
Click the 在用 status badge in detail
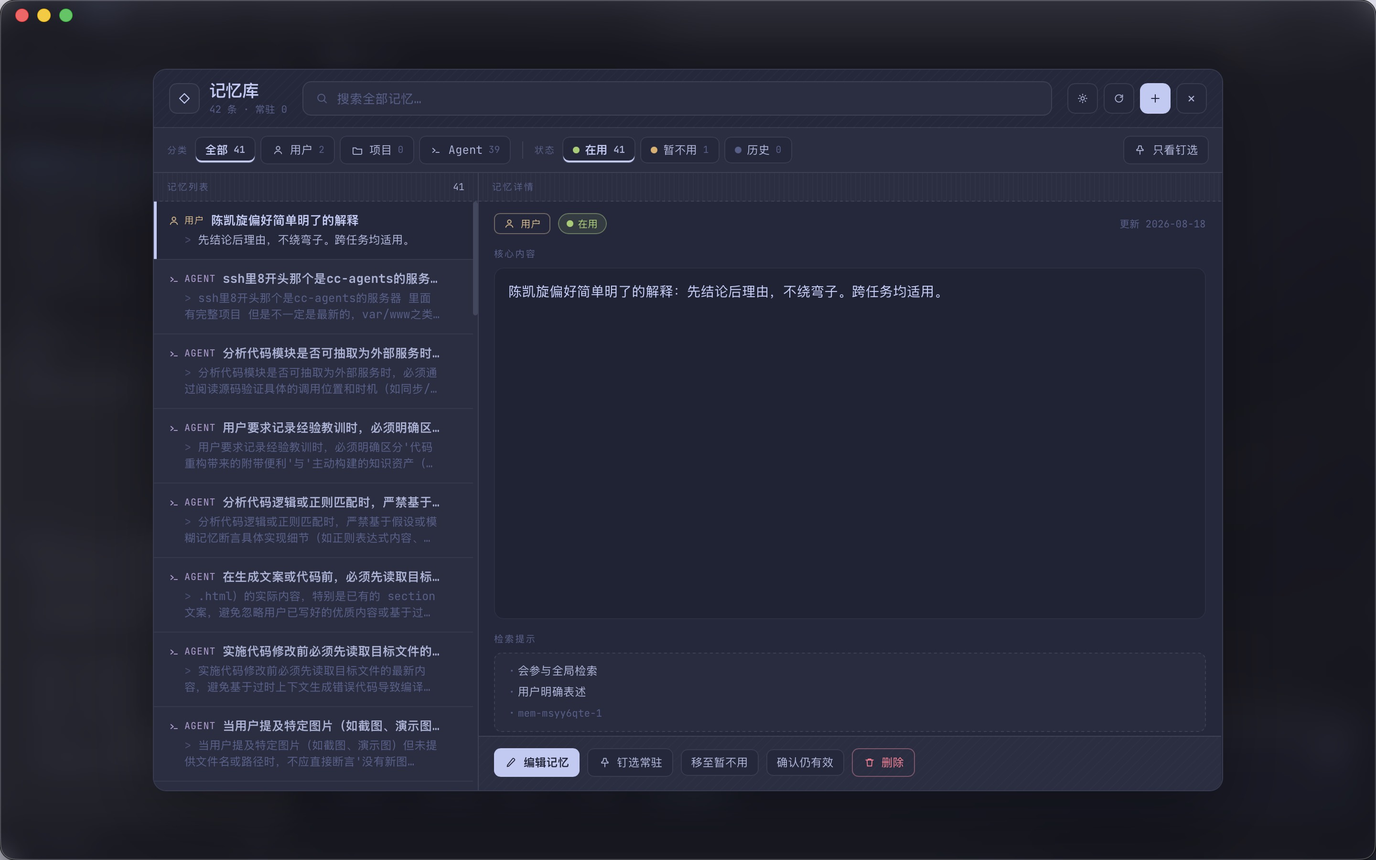pos(582,224)
